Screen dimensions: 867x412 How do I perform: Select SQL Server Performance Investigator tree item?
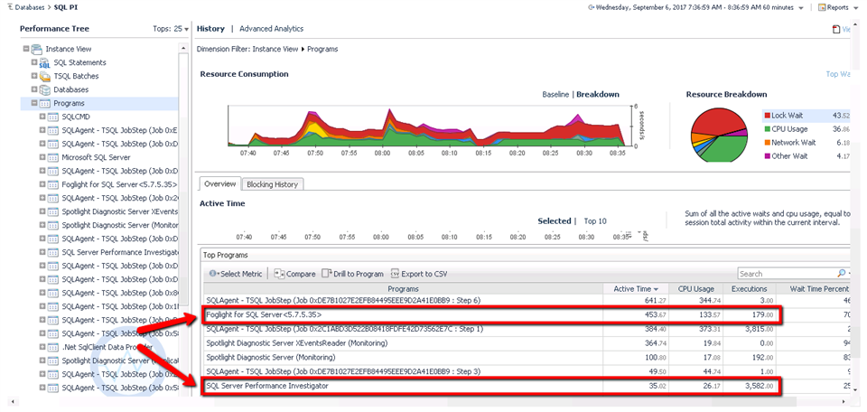click(x=120, y=252)
